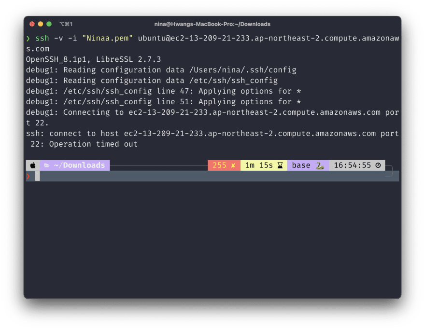Click the green zoom window button

pos(49,24)
